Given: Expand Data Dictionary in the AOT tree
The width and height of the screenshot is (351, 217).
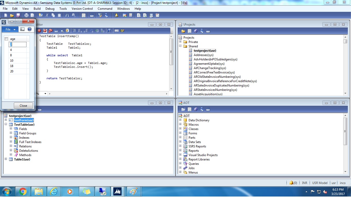Looking at the screenshot, I should point(180,120).
